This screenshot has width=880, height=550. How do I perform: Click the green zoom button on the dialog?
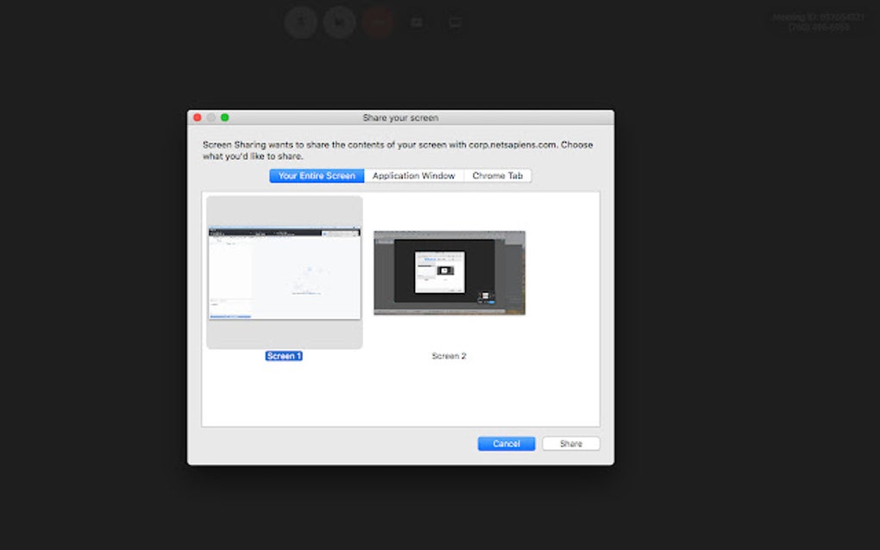[225, 116]
